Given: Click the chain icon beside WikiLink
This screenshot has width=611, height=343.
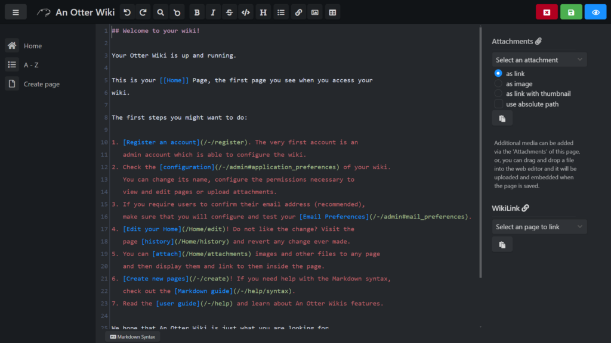Looking at the screenshot, I should pos(525,208).
